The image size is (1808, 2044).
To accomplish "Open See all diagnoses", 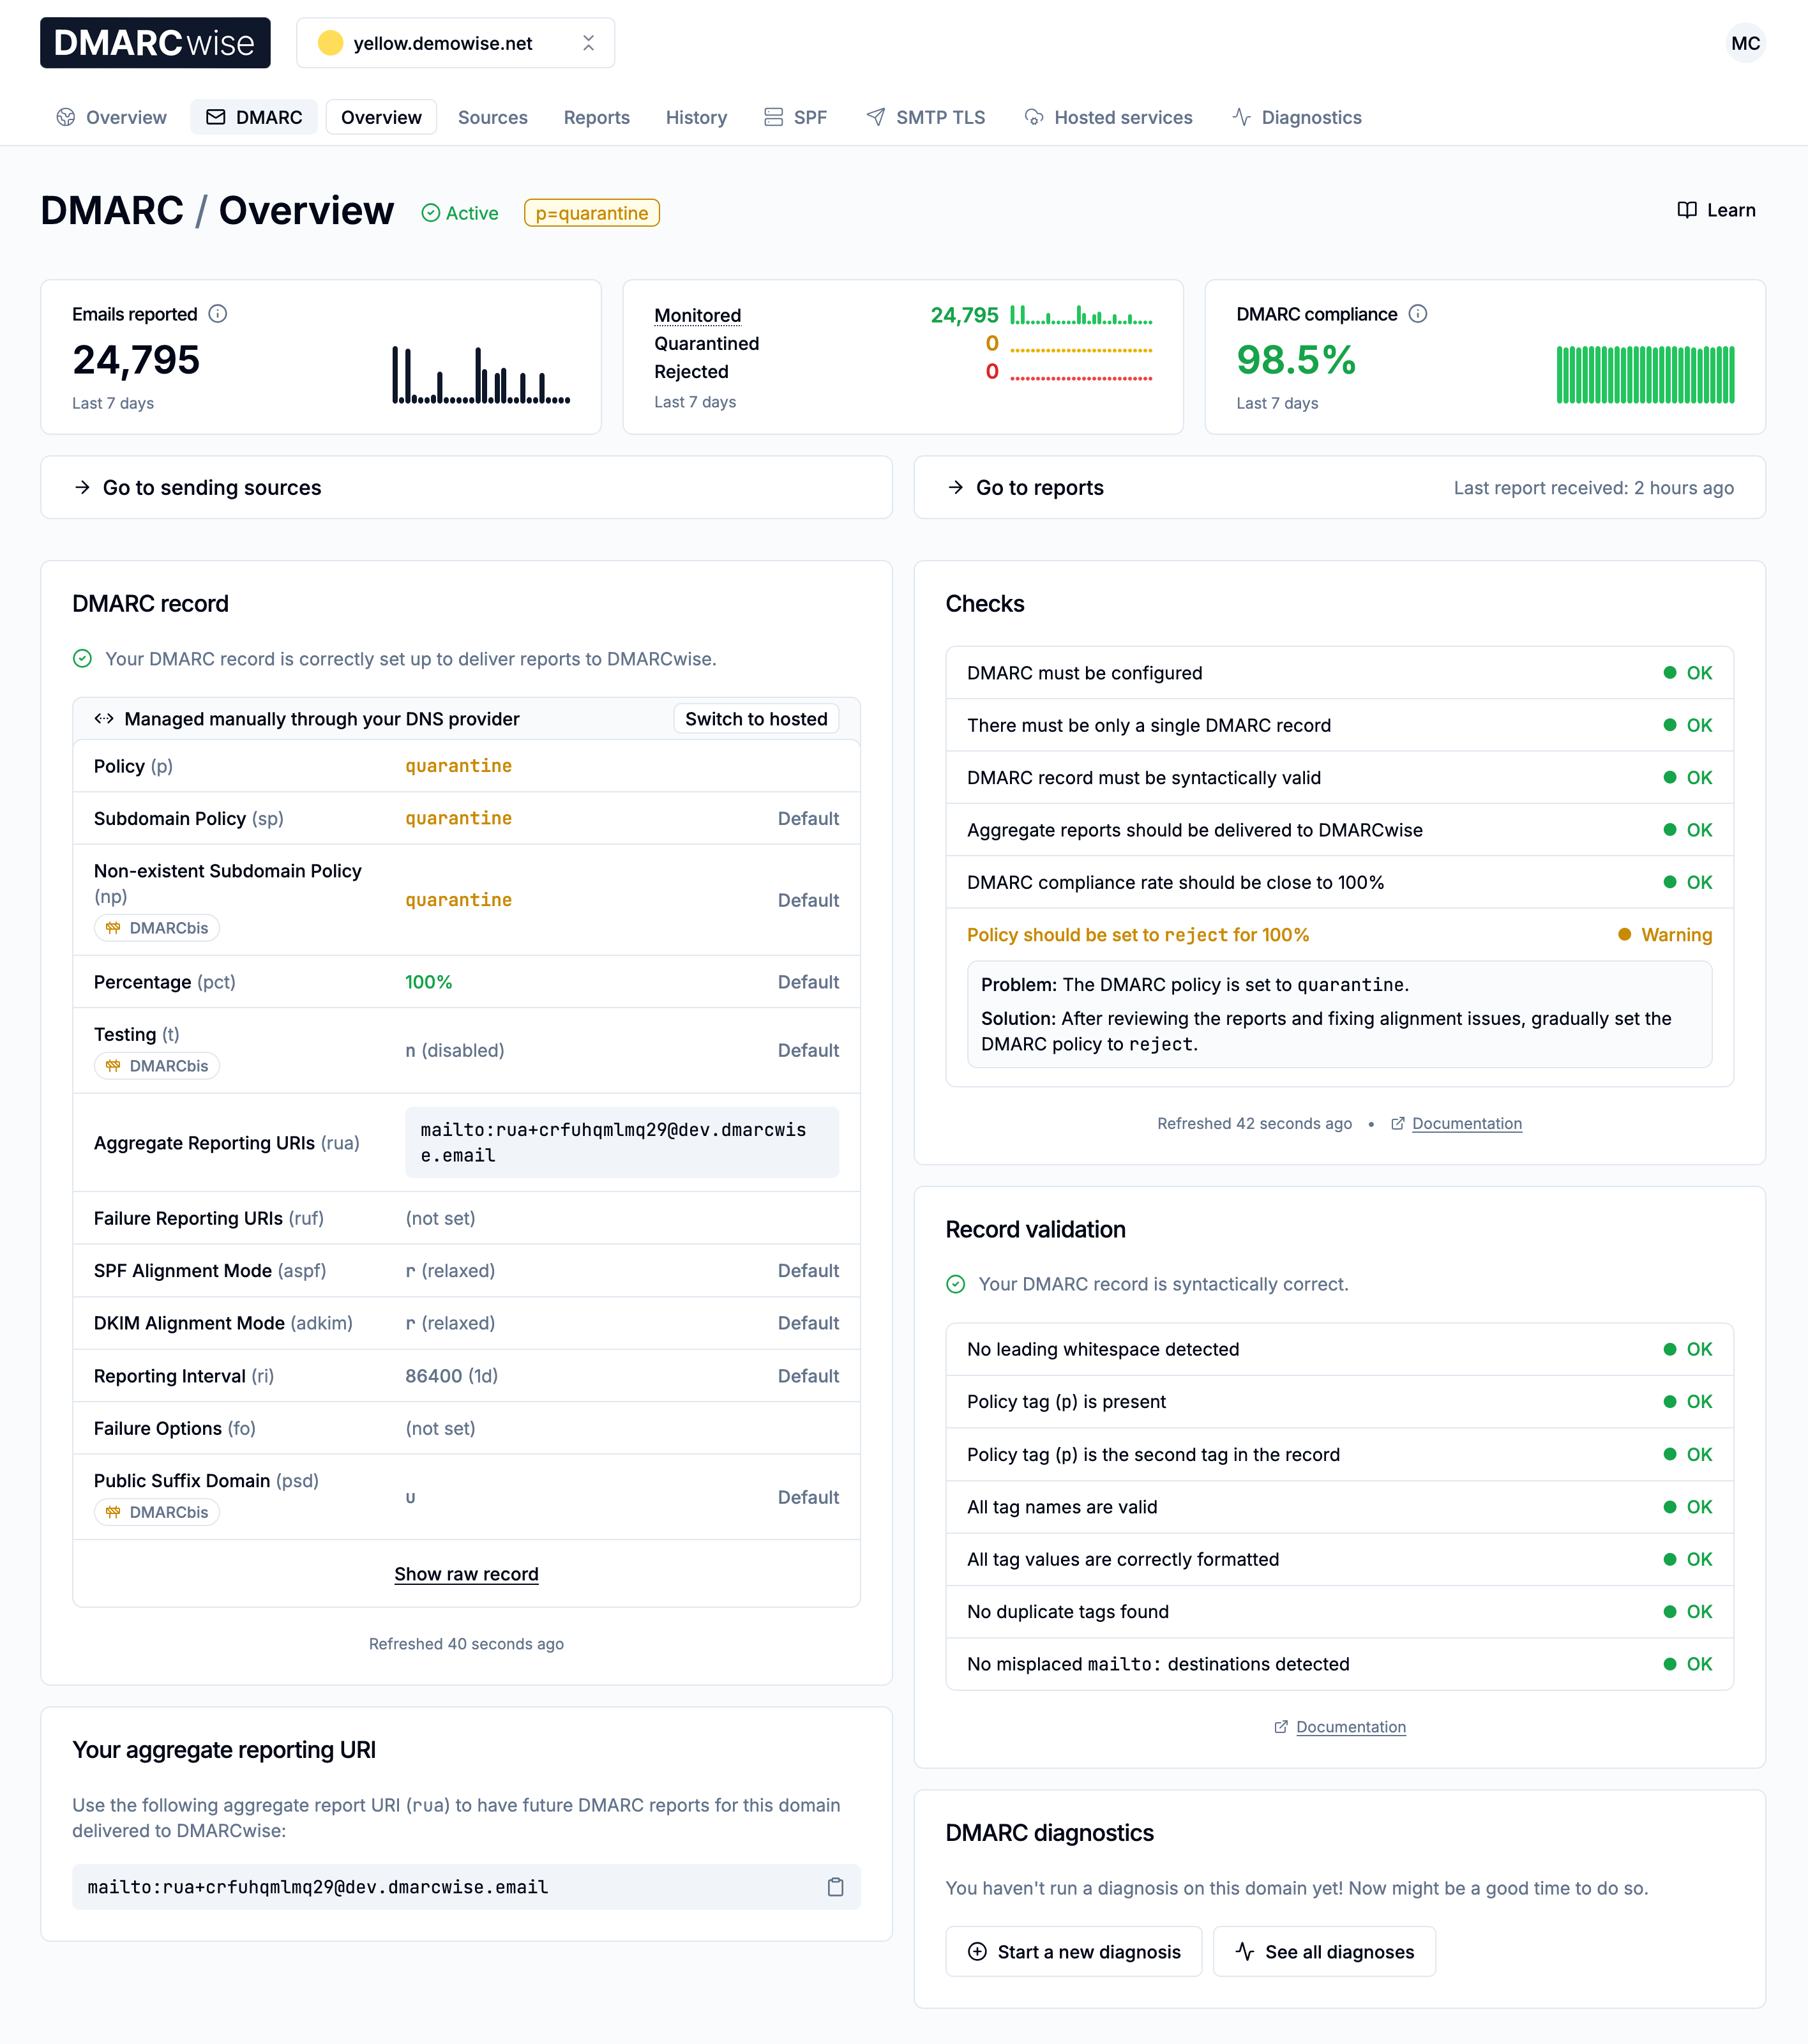I will (1324, 1951).
